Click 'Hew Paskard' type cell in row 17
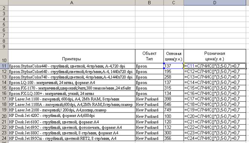 pos(149,99)
